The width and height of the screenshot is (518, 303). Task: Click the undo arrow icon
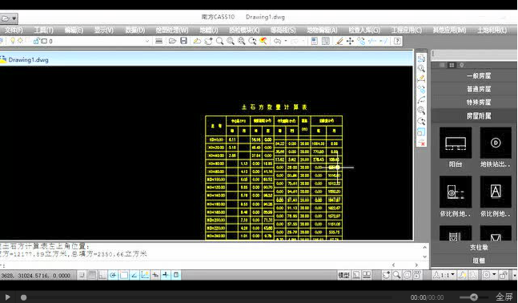click(278, 41)
